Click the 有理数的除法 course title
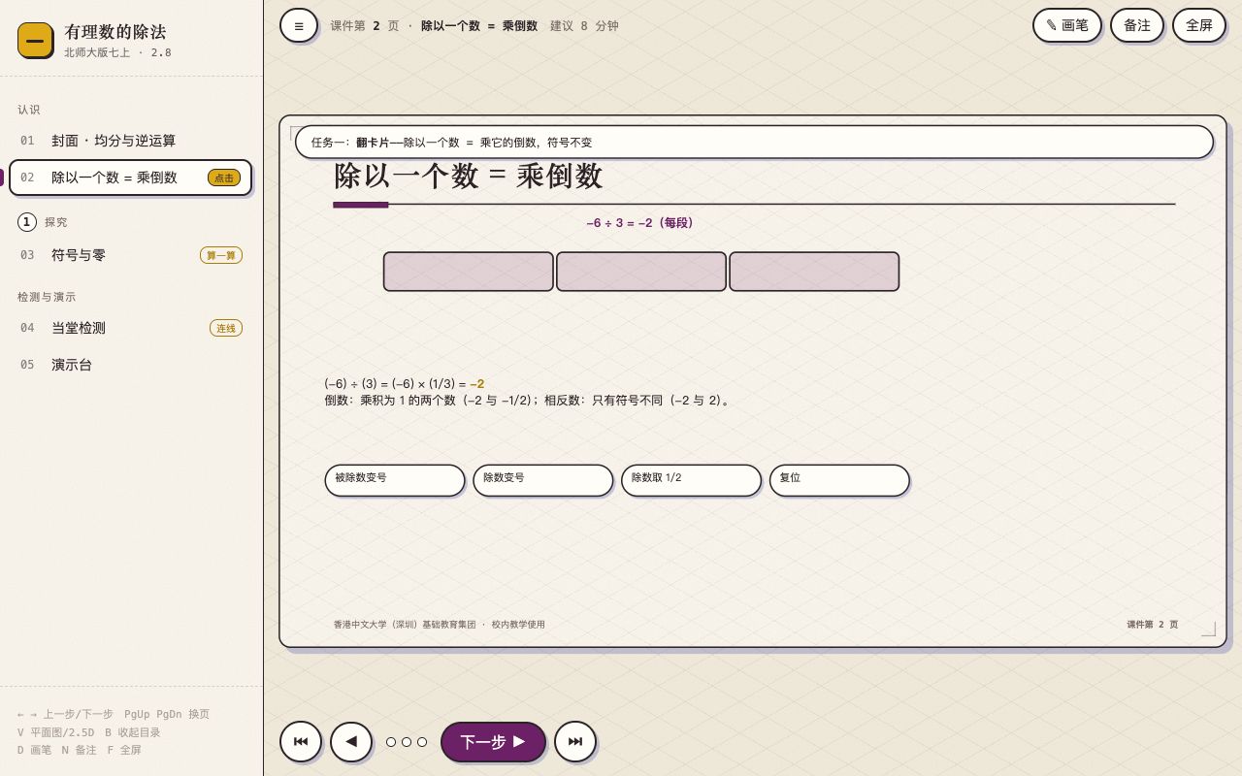Screen dimensions: 1242x776 click(x=115, y=31)
